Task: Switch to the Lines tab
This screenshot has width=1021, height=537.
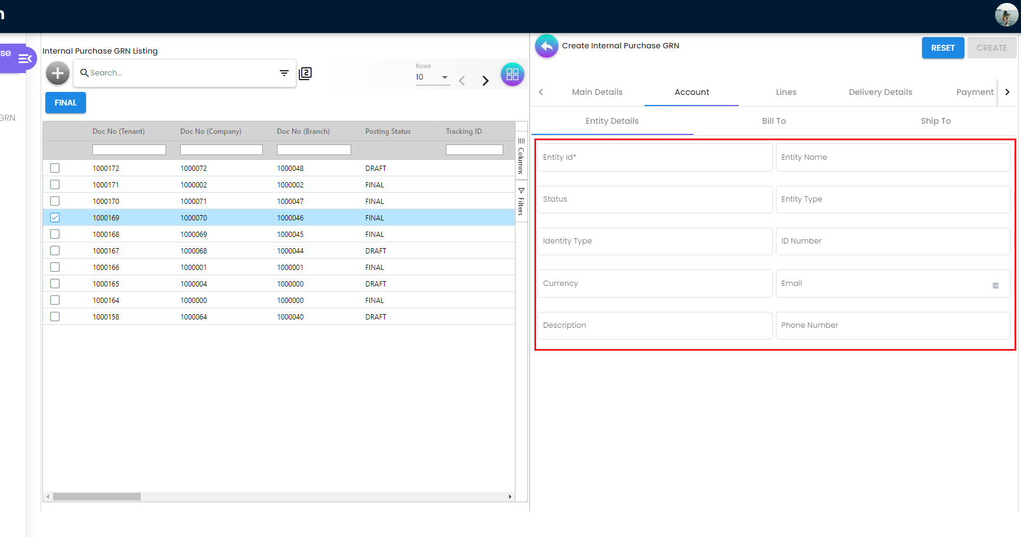Action: 786,92
